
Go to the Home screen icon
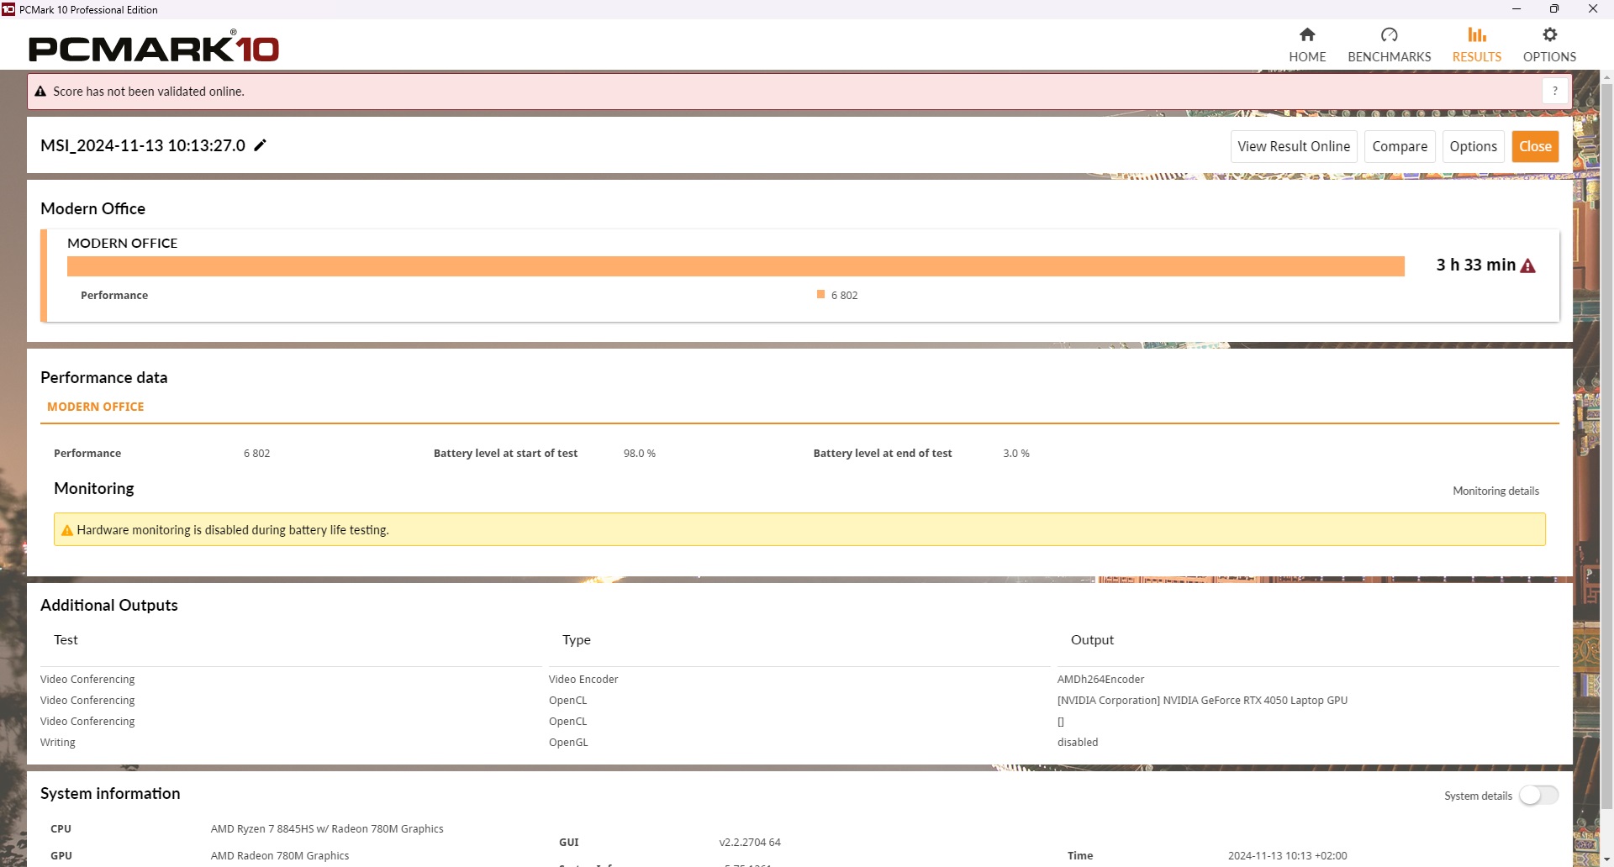(x=1306, y=35)
